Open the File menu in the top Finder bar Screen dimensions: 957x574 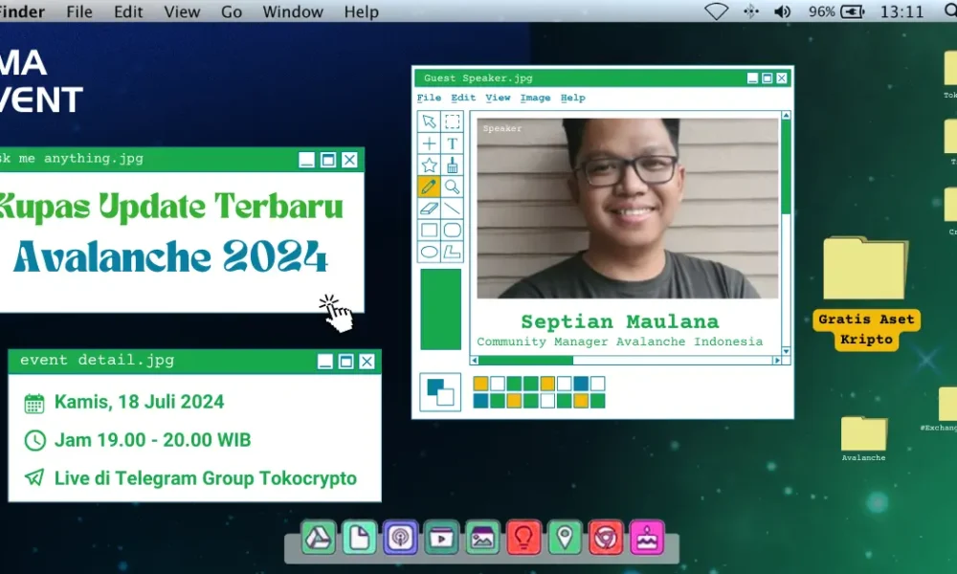click(79, 11)
